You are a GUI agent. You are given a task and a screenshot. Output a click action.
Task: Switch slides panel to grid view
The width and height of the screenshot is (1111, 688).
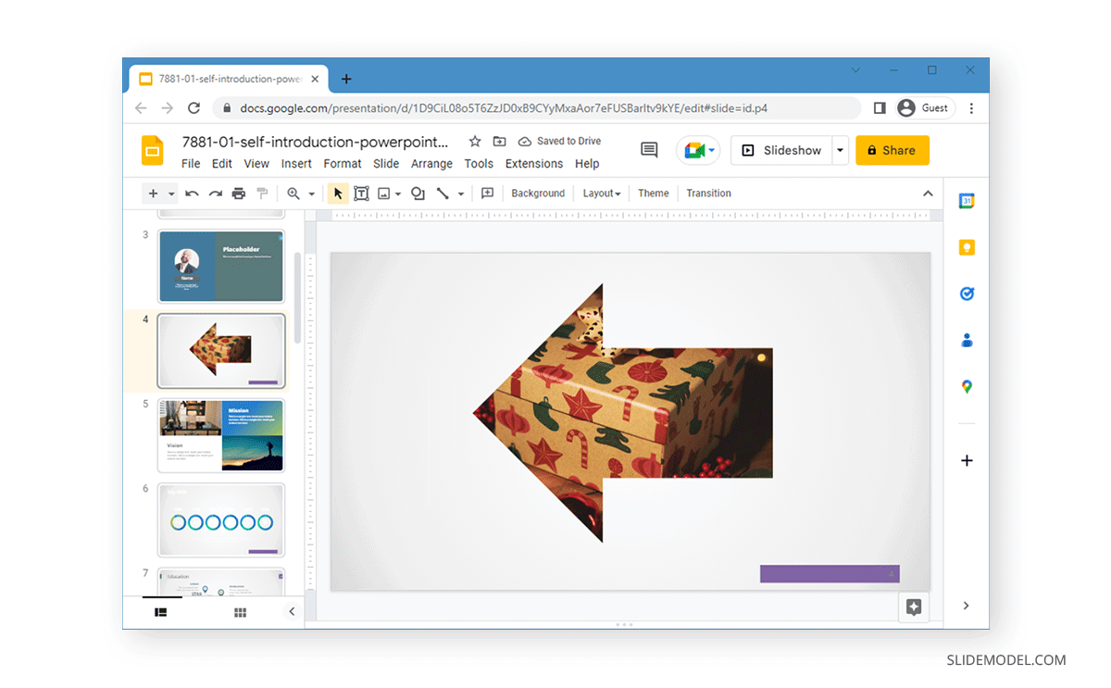[x=240, y=612]
